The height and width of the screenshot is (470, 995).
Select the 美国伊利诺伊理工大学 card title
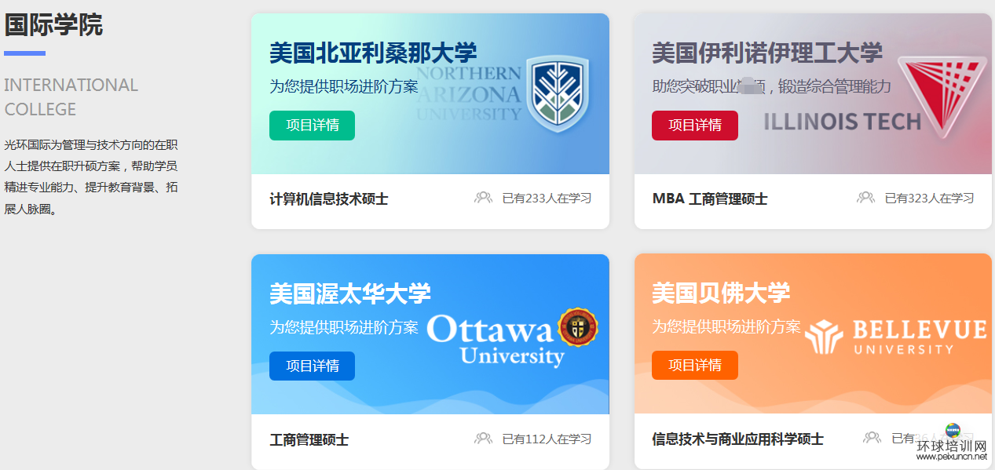pyautogui.click(x=767, y=53)
